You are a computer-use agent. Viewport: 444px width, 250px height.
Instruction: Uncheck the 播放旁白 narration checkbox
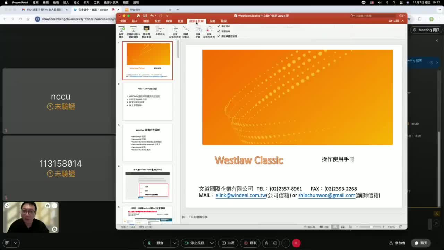[x=219, y=26]
